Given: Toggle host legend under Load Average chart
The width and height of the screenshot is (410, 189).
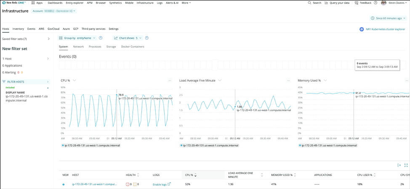Looking at the screenshot, I should pos(210,145).
